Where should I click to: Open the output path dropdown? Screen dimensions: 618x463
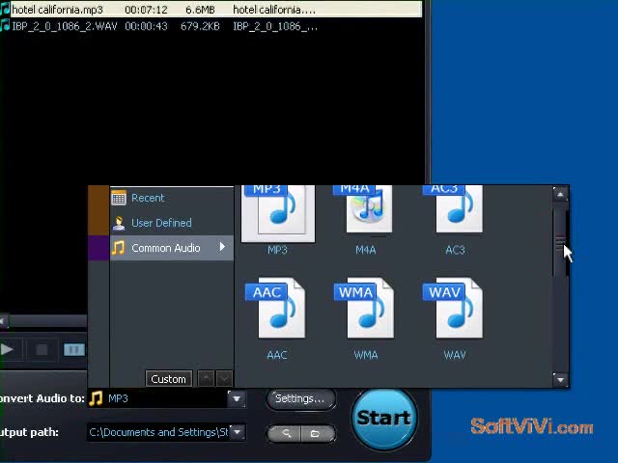[x=238, y=432]
